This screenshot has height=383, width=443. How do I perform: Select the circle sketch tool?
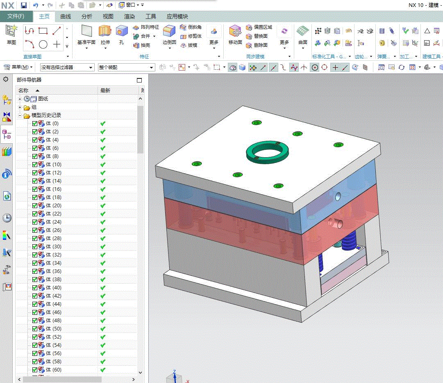point(43,44)
